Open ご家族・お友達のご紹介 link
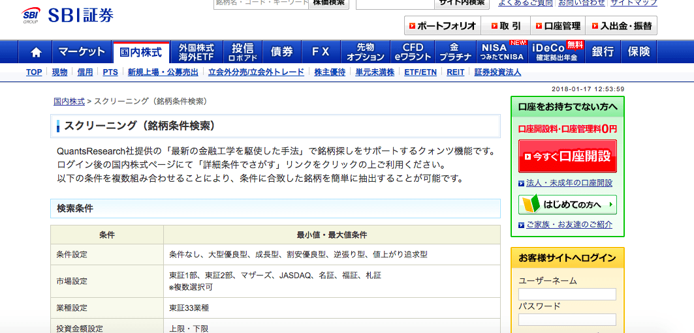Viewport: 694px width, 333px height. (x=569, y=225)
